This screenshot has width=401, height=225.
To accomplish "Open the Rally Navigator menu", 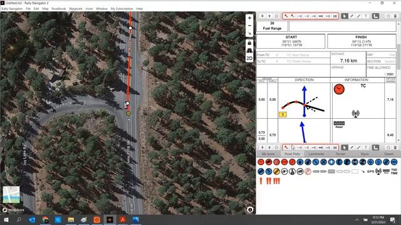I will pyautogui.click(x=12, y=9).
